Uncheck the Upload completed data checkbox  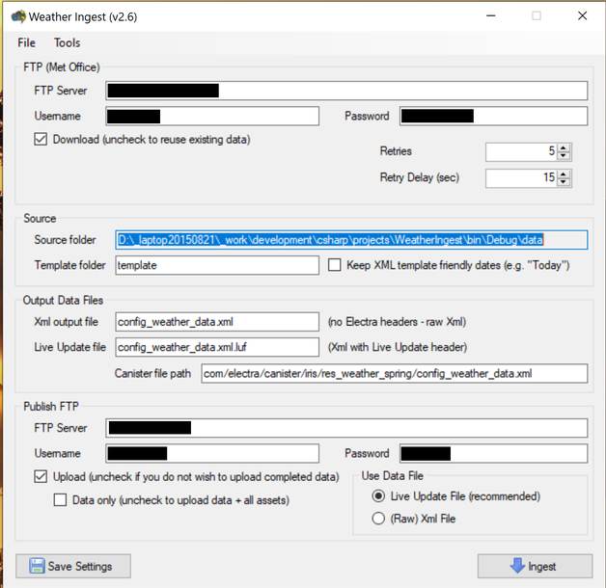coord(41,477)
